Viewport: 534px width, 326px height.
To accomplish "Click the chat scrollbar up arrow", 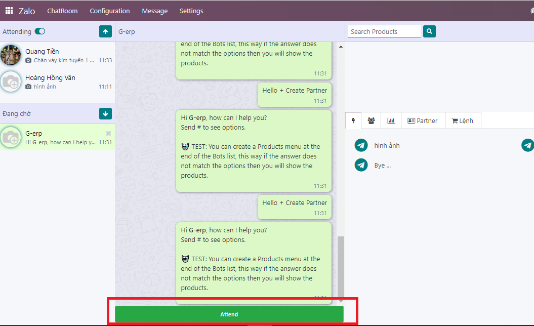I will 341,47.
